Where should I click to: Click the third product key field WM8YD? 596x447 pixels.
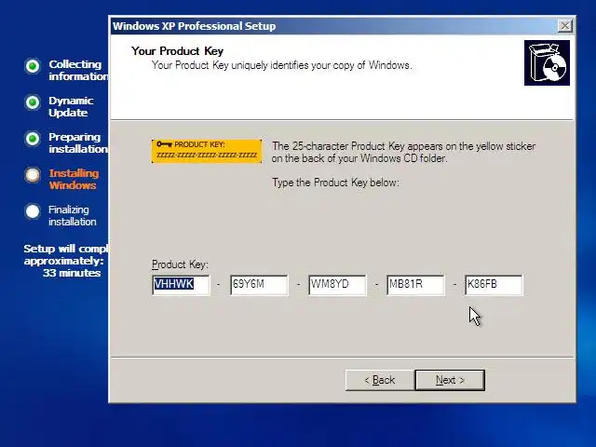click(337, 285)
